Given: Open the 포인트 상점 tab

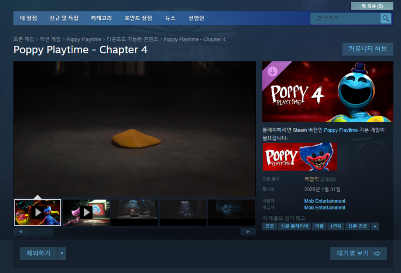Looking at the screenshot, I should tap(138, 18).
